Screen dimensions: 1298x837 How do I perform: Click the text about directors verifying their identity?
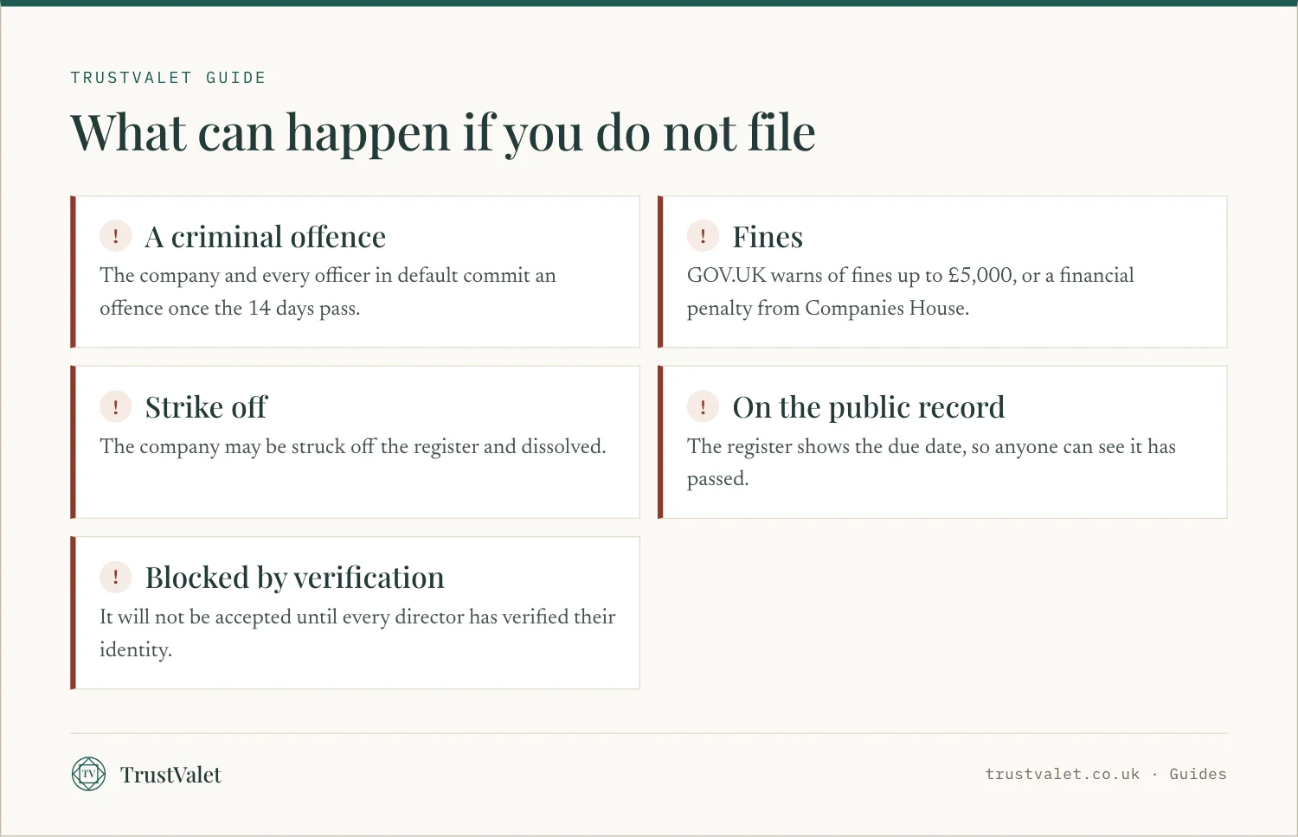[x=357, y=633]
